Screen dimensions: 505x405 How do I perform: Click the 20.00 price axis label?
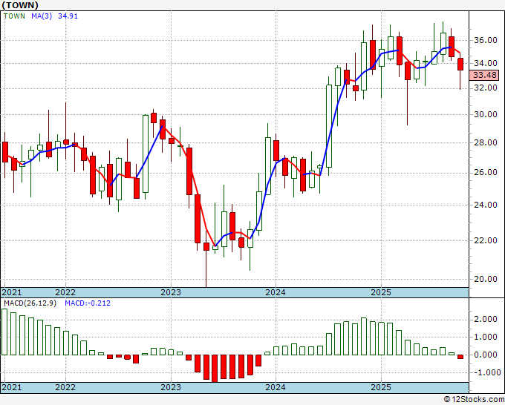tap(485, 279)
